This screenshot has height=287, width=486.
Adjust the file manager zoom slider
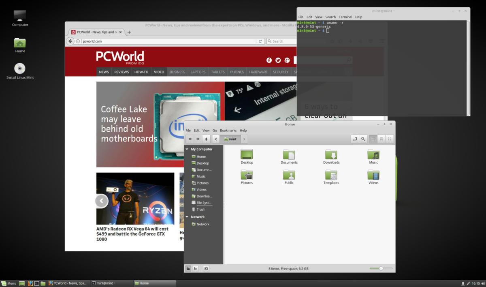(381, 268)
